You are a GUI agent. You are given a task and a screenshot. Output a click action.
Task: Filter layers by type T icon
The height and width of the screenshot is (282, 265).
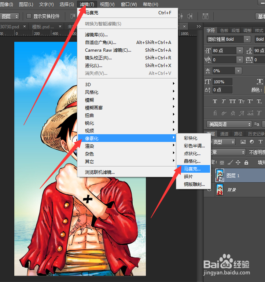click(x=260, y=142)
